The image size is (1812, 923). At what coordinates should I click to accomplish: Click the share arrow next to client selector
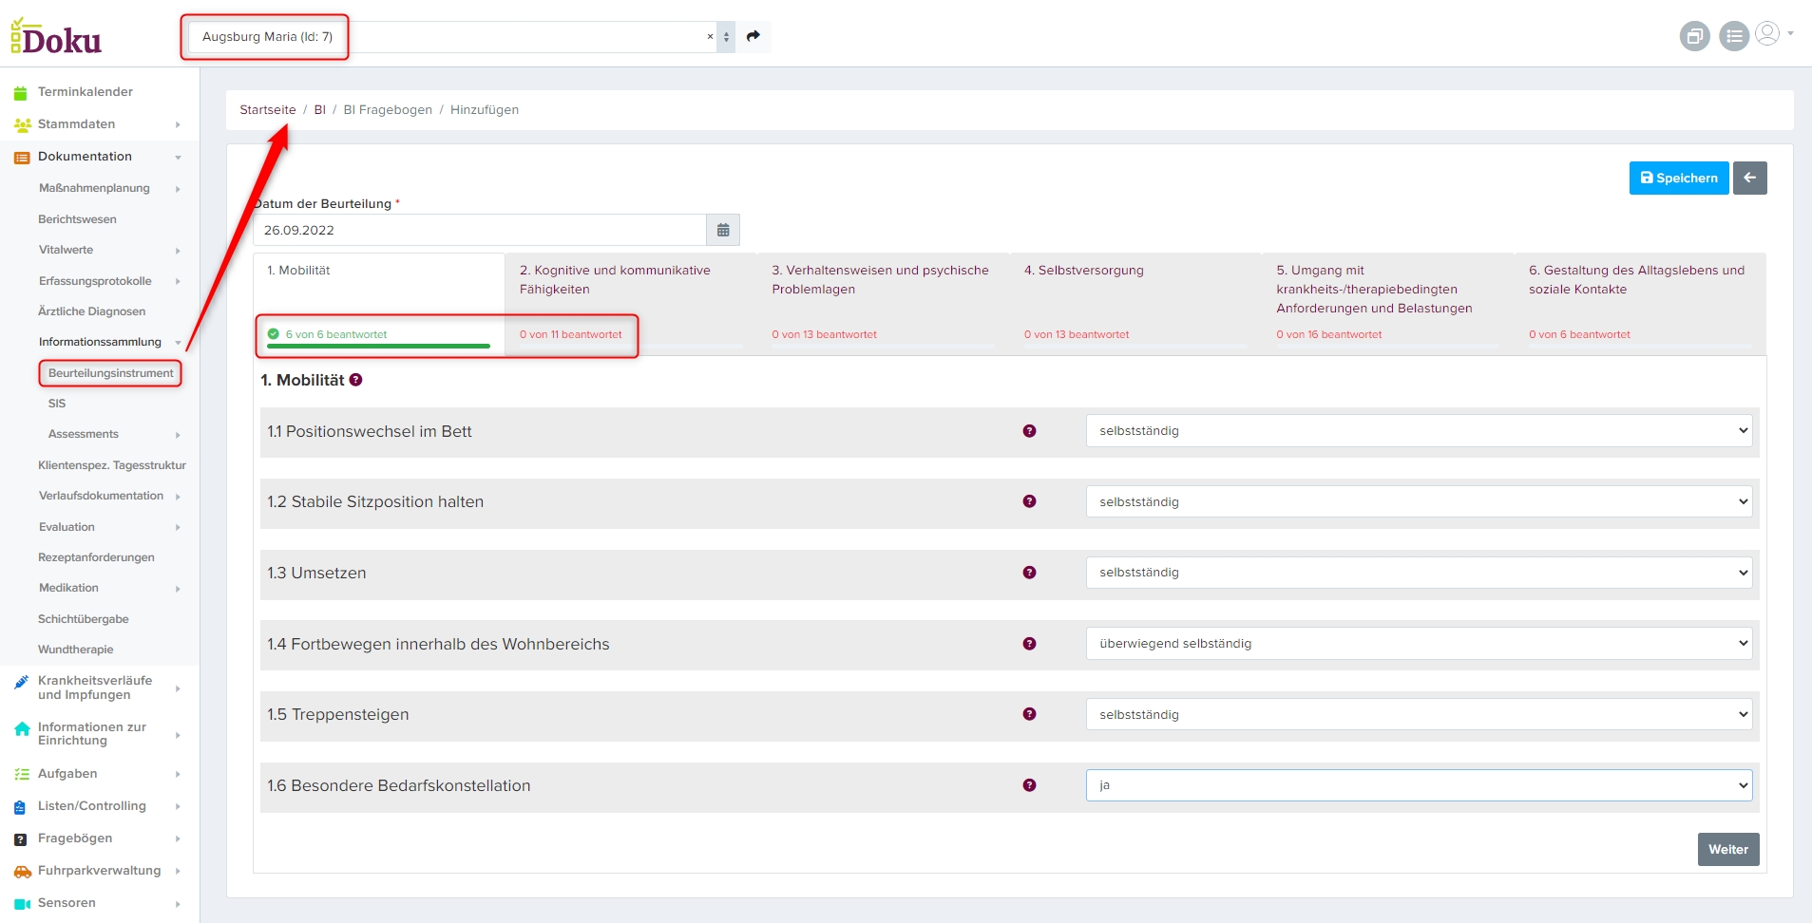tap(753, 36)
